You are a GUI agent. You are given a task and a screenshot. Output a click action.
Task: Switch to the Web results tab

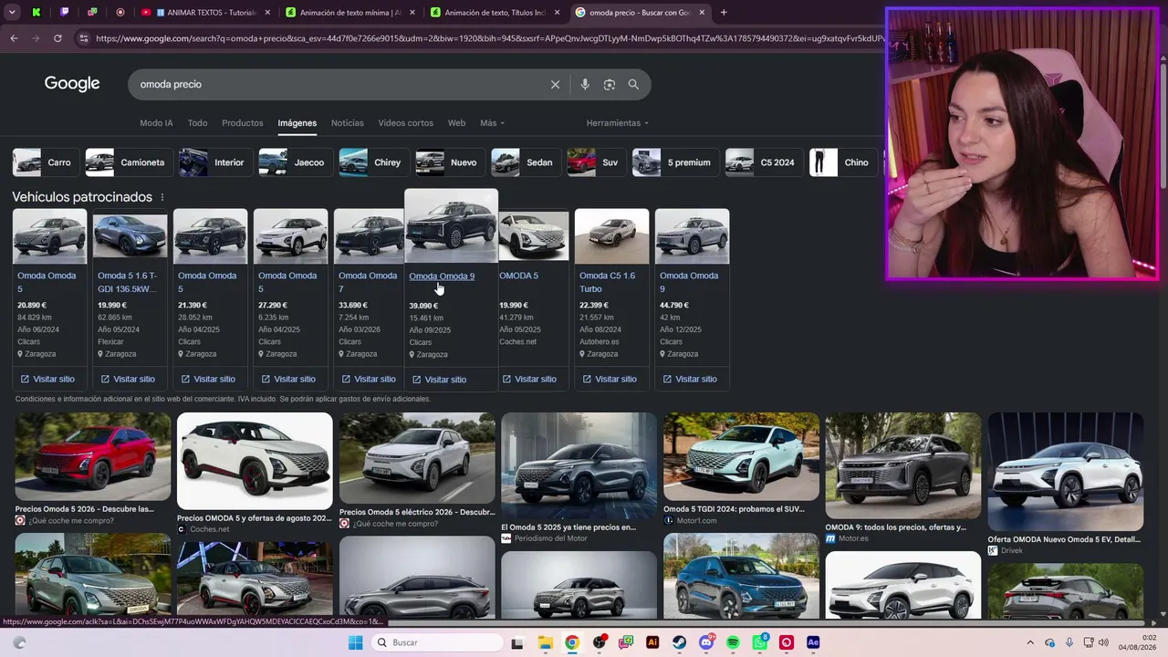click(x=456, y=123)
